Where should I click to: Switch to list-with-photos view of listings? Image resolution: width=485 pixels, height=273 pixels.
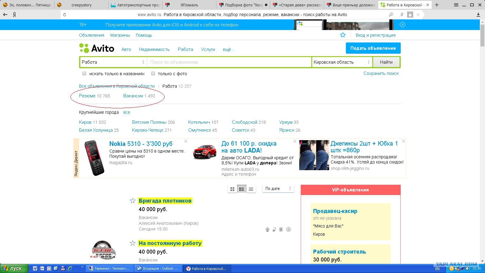pos(242,189)
